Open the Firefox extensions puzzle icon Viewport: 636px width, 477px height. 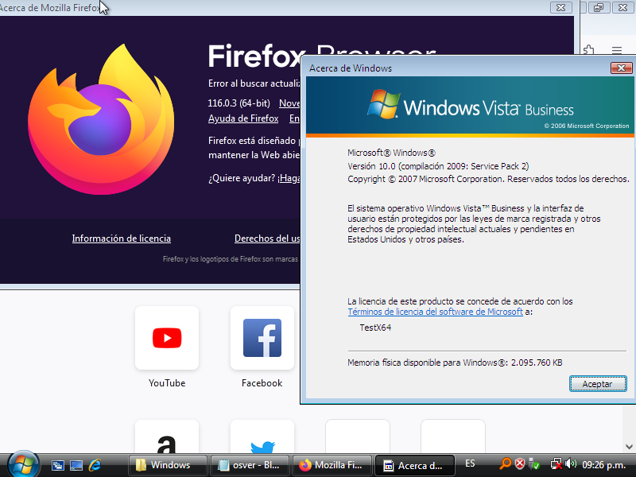click(588, 51)
